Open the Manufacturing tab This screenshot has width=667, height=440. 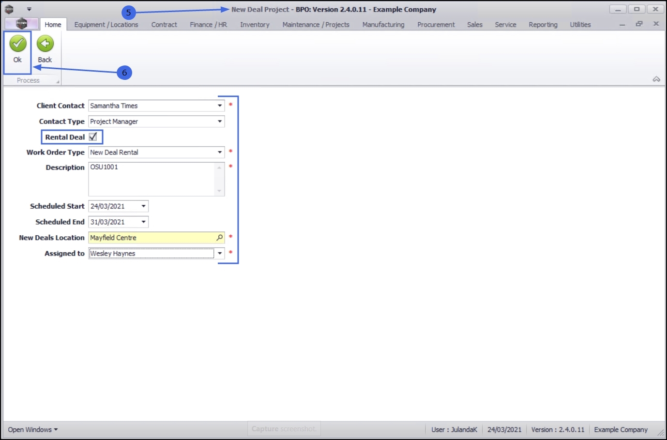383,25
